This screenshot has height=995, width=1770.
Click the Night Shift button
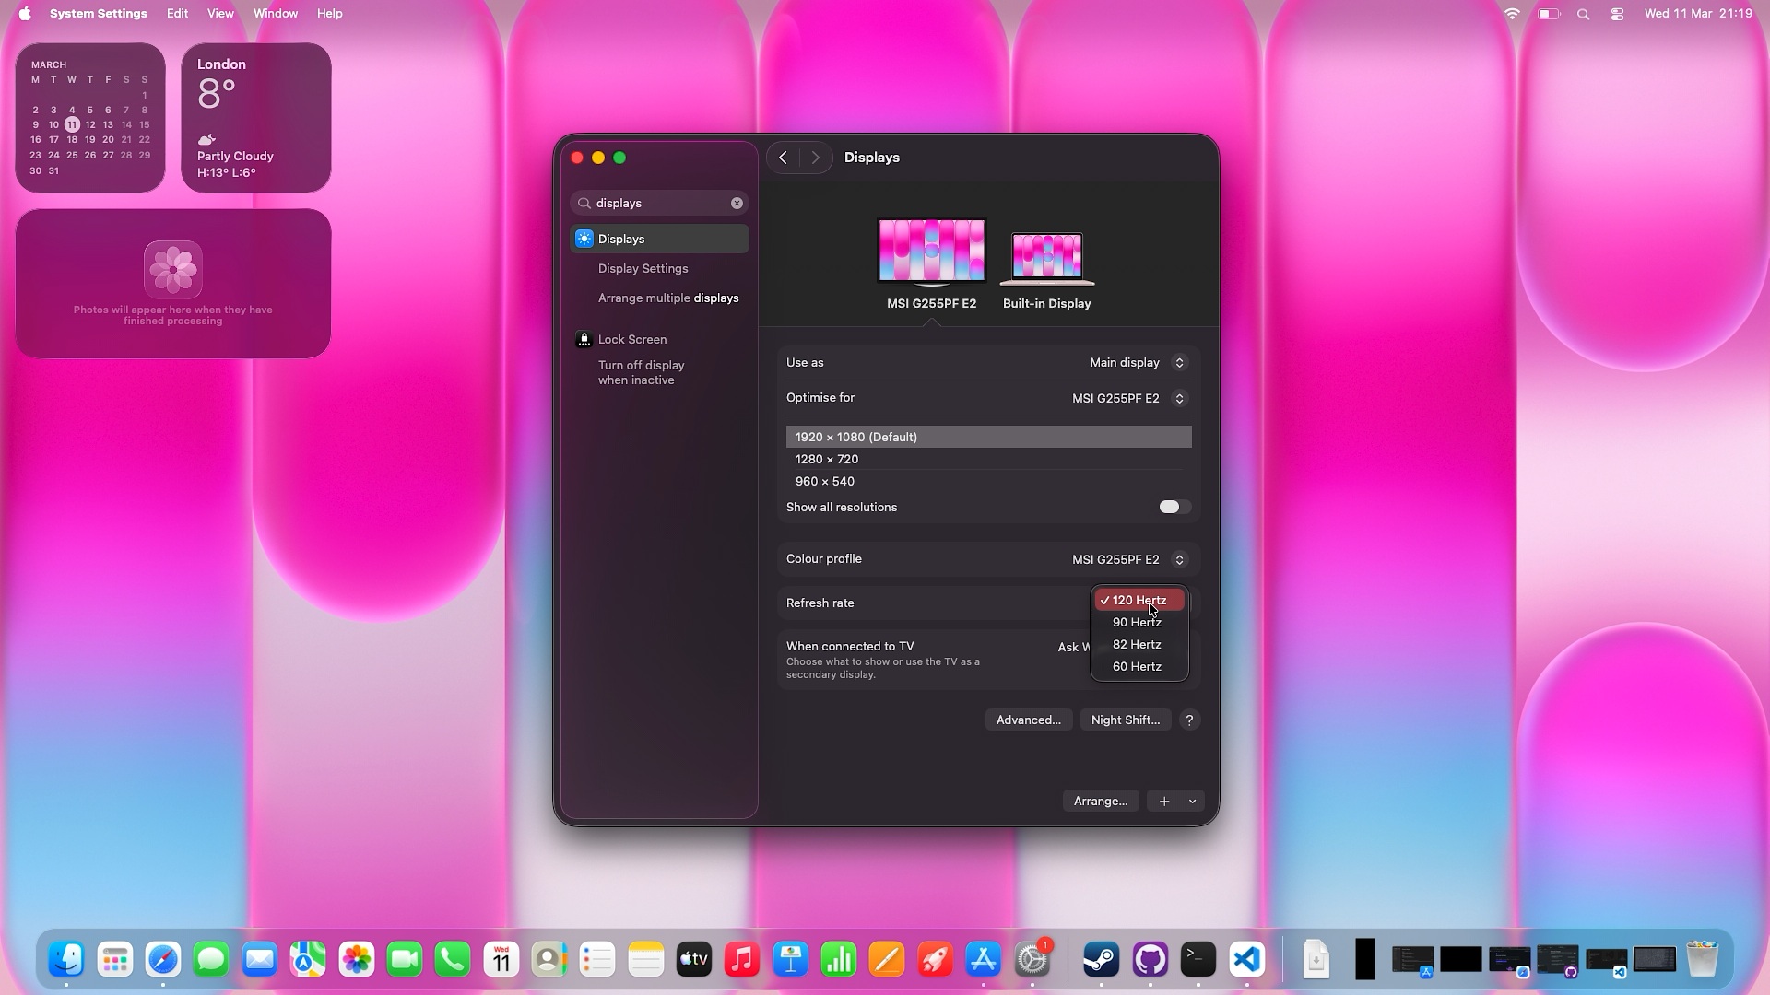[1125, 720]
